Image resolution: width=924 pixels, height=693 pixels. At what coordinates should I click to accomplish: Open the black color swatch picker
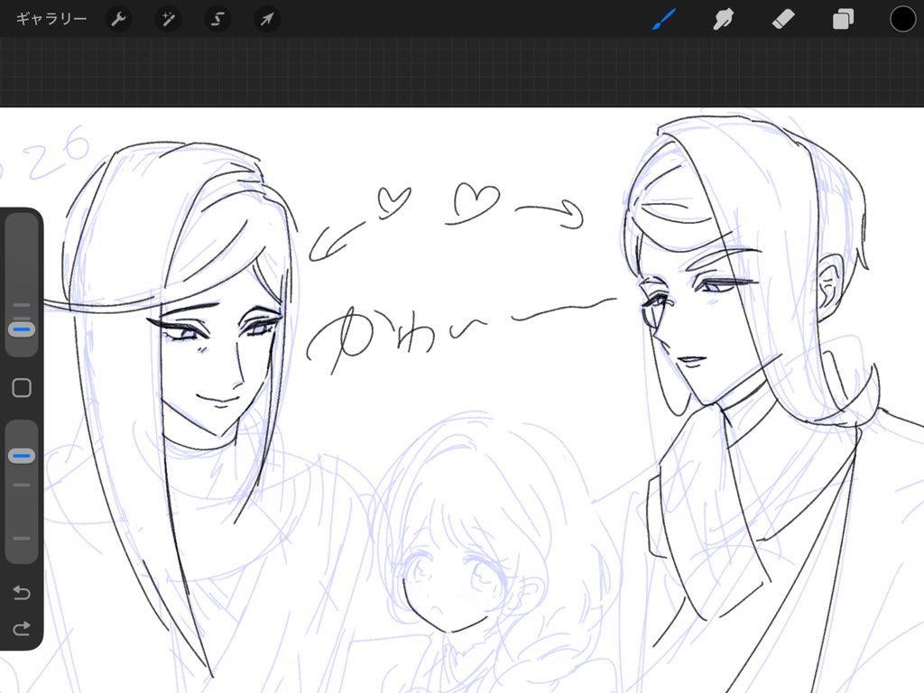[x=902, y=19]
